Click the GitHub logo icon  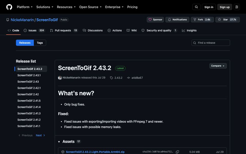click(x=9, y=7)
